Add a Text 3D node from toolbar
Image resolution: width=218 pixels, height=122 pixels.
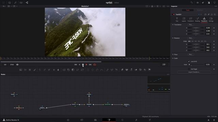pos(131,70)
